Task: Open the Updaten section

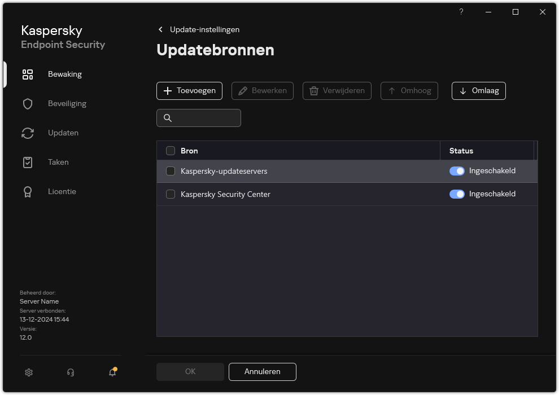Action: 63,133
